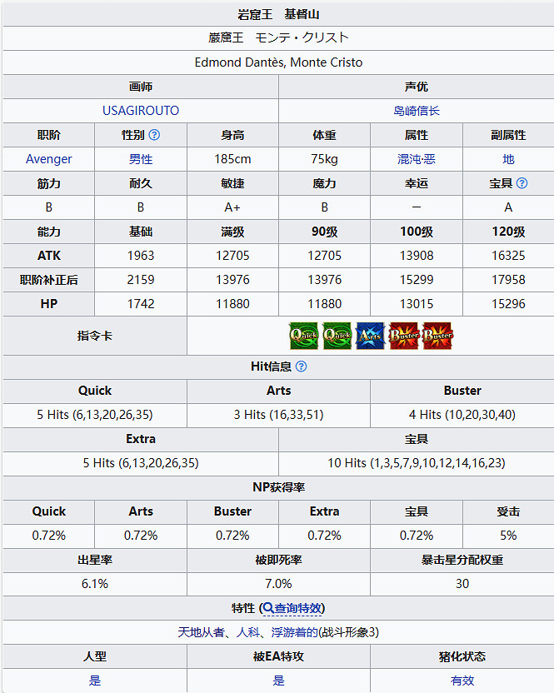
Task: Open the 混沌·恶 alignment link
Action: tap(417, 159)
